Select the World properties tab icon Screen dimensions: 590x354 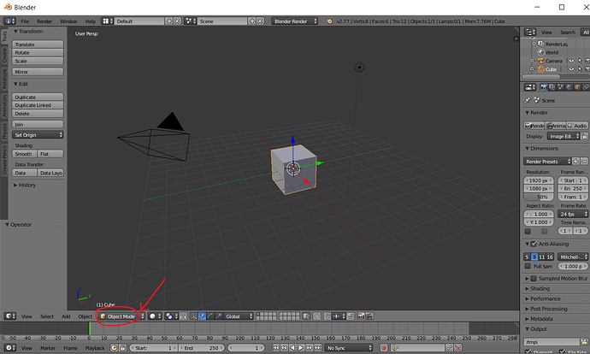click(x=569, y=87)
